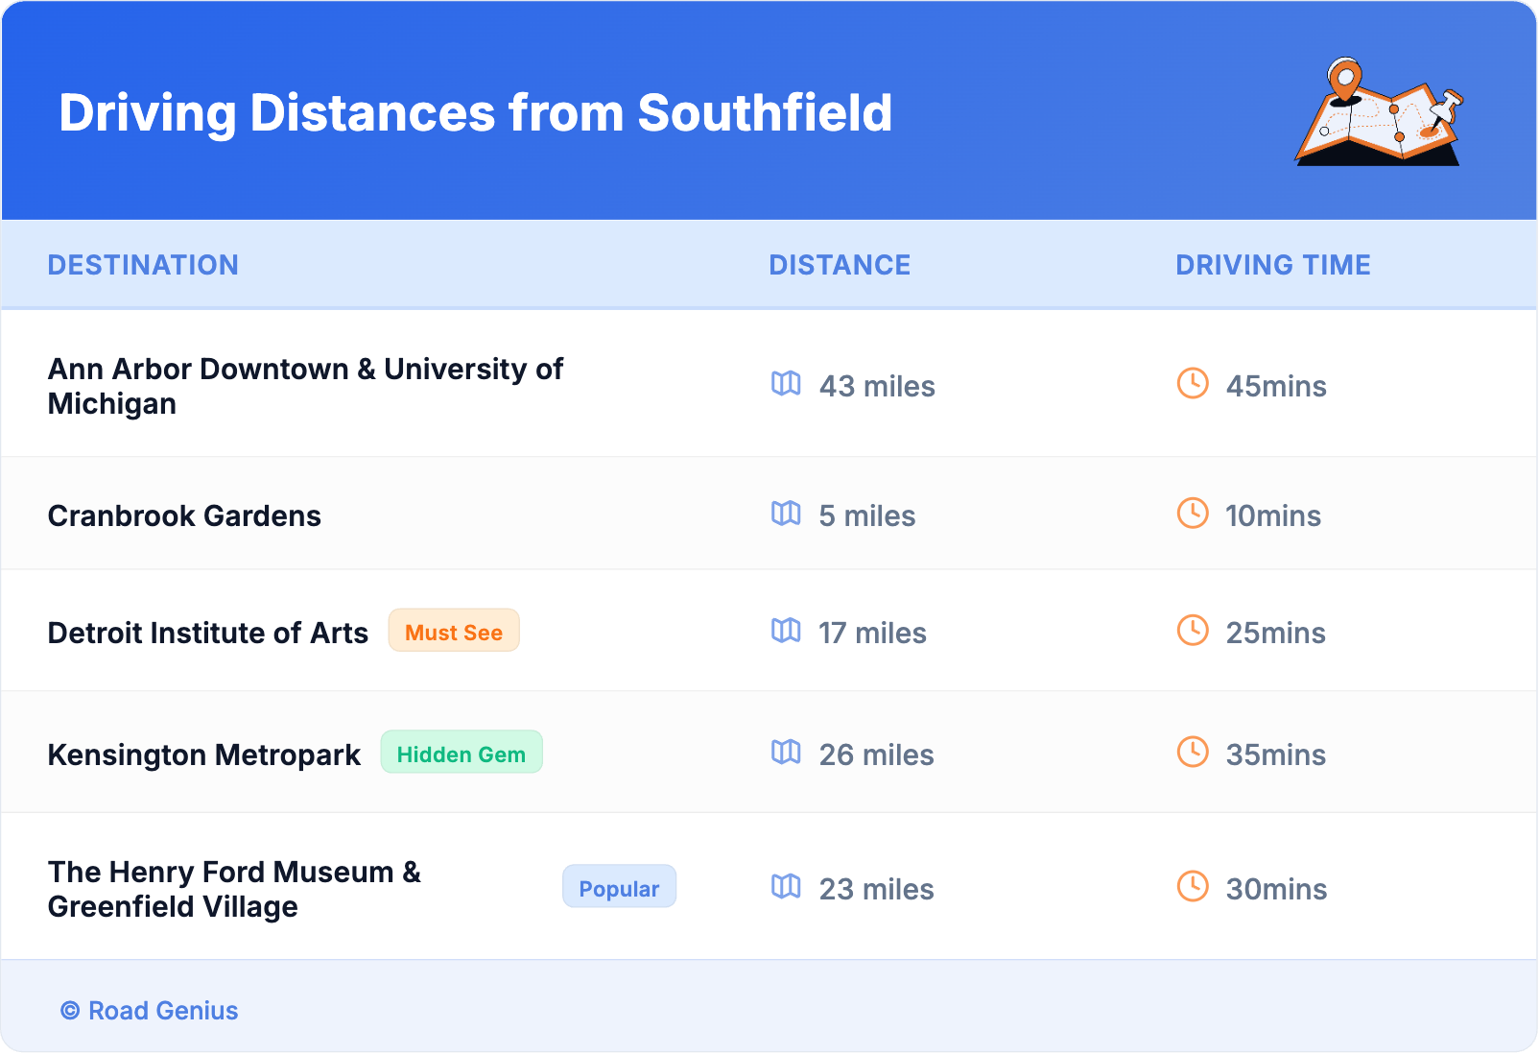This screenshot has height=1054, width=1539.
Task: Click the clock icon beside 10mins
Action: click(x=1193, y=514)
